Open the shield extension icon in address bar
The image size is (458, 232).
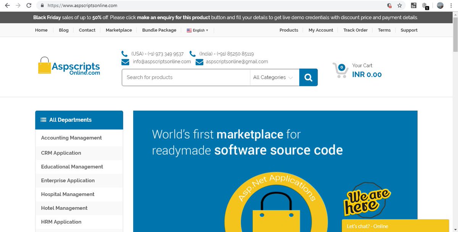[x=389, y=6]
